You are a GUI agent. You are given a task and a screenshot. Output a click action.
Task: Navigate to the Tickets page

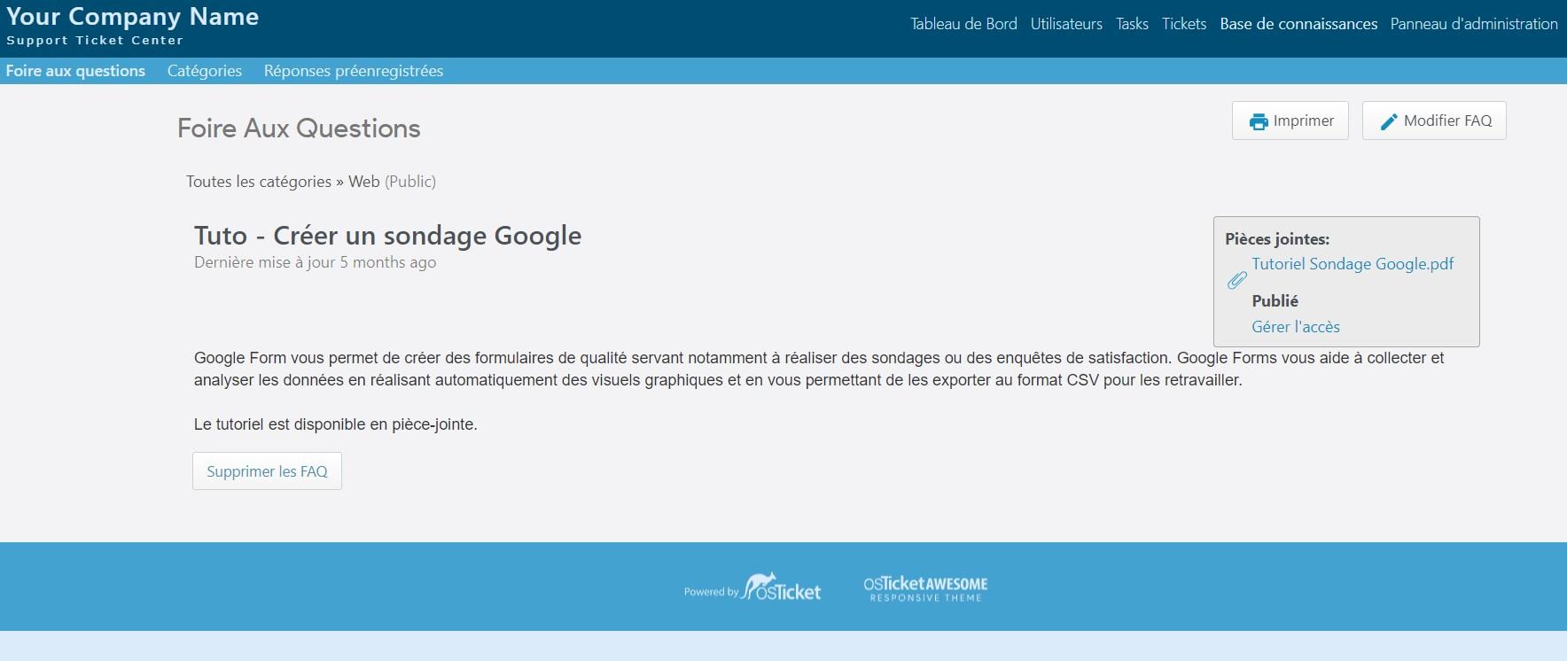point(1184,24)
